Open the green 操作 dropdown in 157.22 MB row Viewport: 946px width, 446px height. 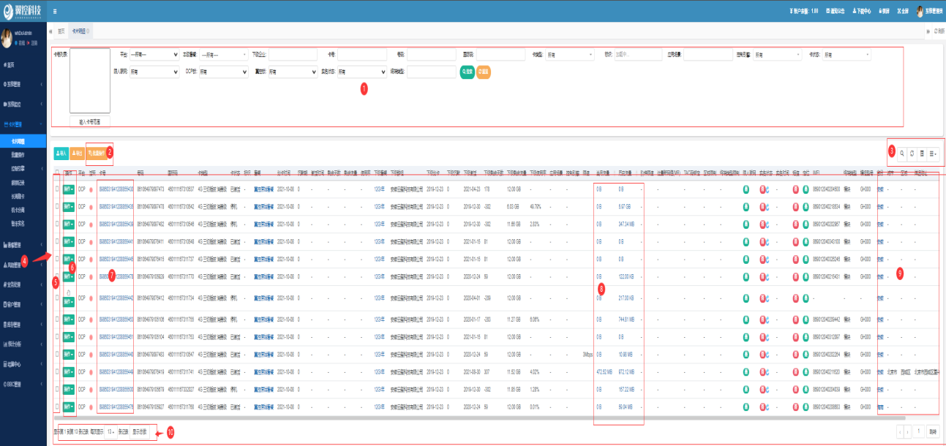pyautogui.click(x=69, y=390)
